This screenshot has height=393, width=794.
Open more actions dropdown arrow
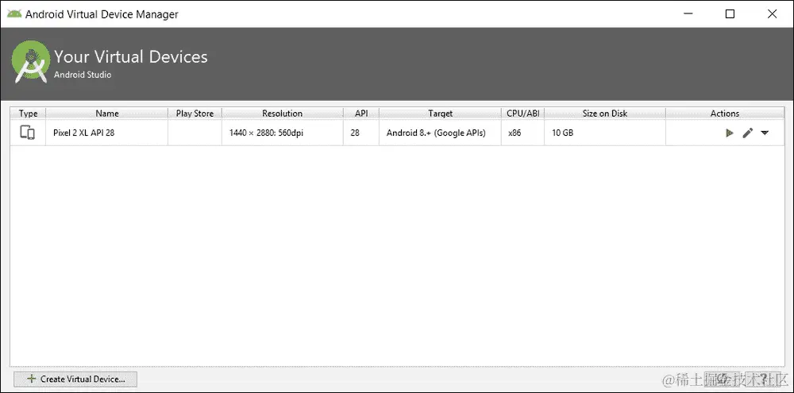click(x=765, y=133)
